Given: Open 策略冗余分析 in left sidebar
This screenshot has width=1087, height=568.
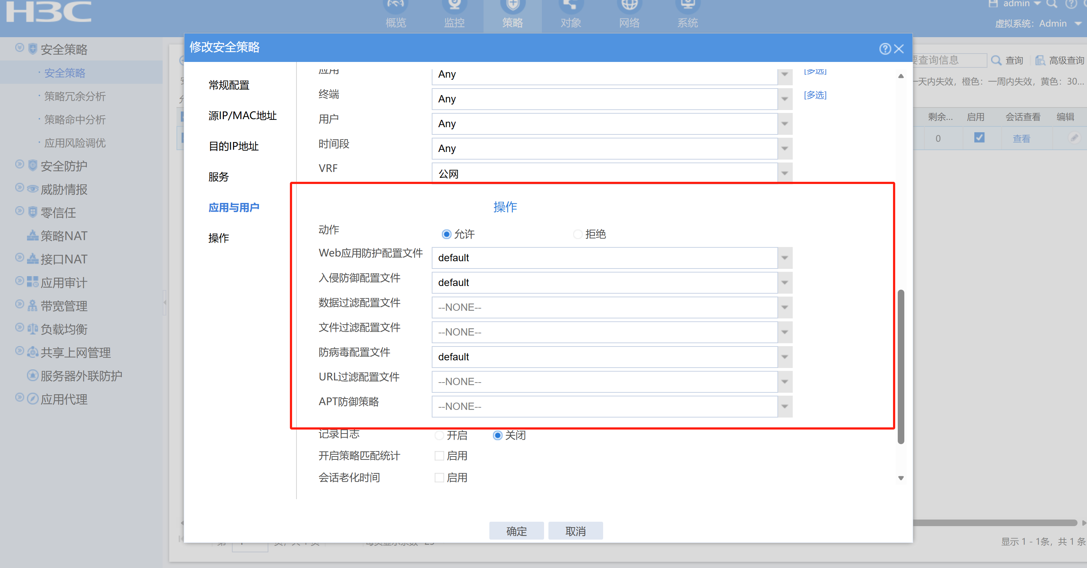Looking at the screenshot, I should [75, 97].
